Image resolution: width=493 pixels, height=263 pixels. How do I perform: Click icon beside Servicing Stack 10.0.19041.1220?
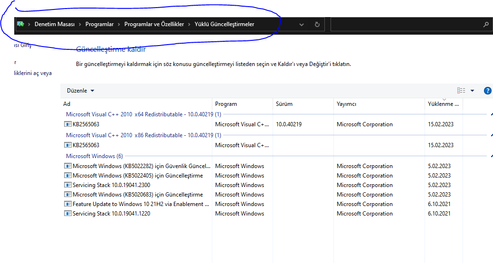pyautogui.click(x=67, y=213)
